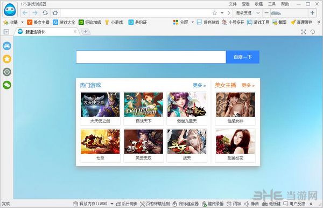
Task: Click the 百度一下 search button
Action: [x=242, y=57]
